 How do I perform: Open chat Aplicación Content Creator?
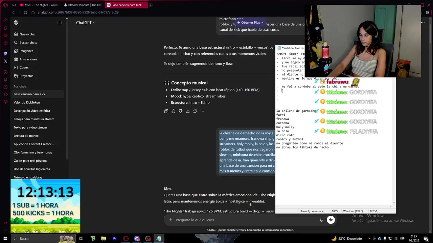point(34,144)
